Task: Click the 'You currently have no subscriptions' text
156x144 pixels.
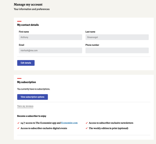Action: (33, 89)
